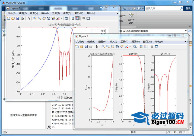
Task: Save figure icon in Figure 1 toolbar
Action: pyautogui.click(x=86, y=47)
